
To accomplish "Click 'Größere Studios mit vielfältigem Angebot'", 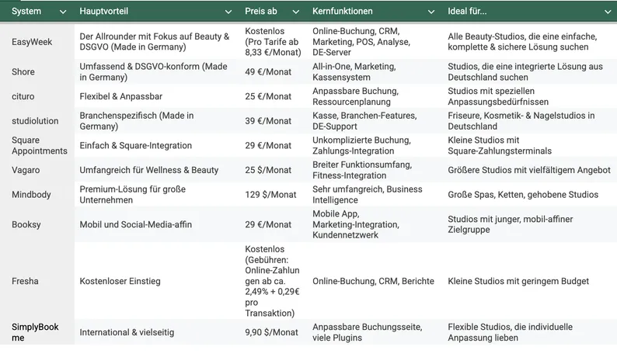I will coord(530,170).
